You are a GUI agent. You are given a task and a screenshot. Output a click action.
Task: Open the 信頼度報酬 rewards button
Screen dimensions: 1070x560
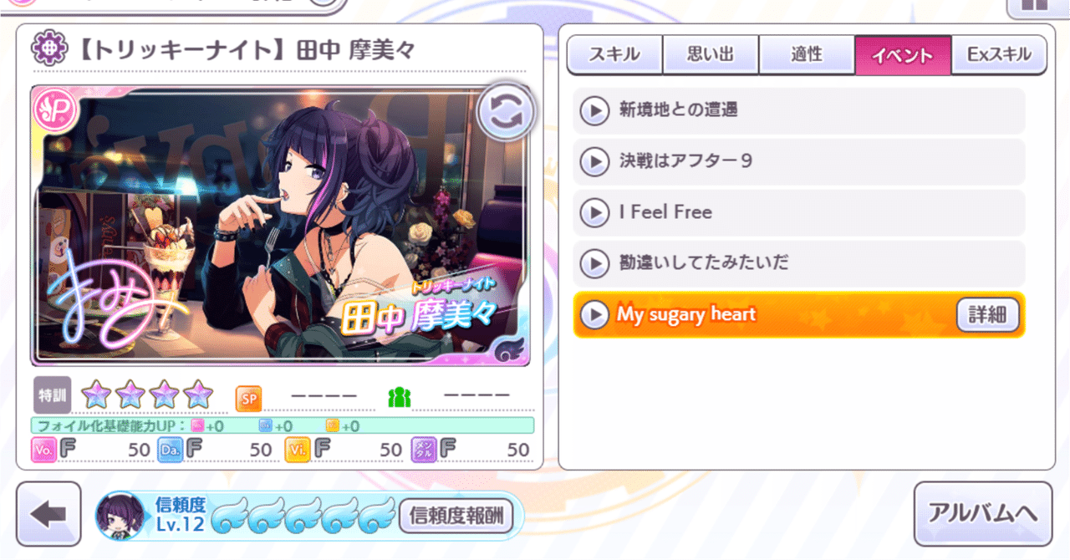(x=456, y=517)
